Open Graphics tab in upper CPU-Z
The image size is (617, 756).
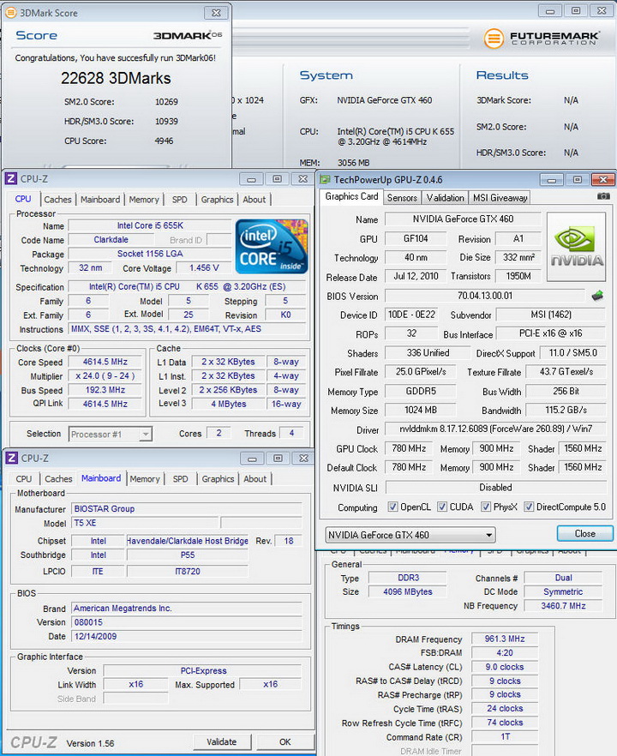click(x=217, y=200)
